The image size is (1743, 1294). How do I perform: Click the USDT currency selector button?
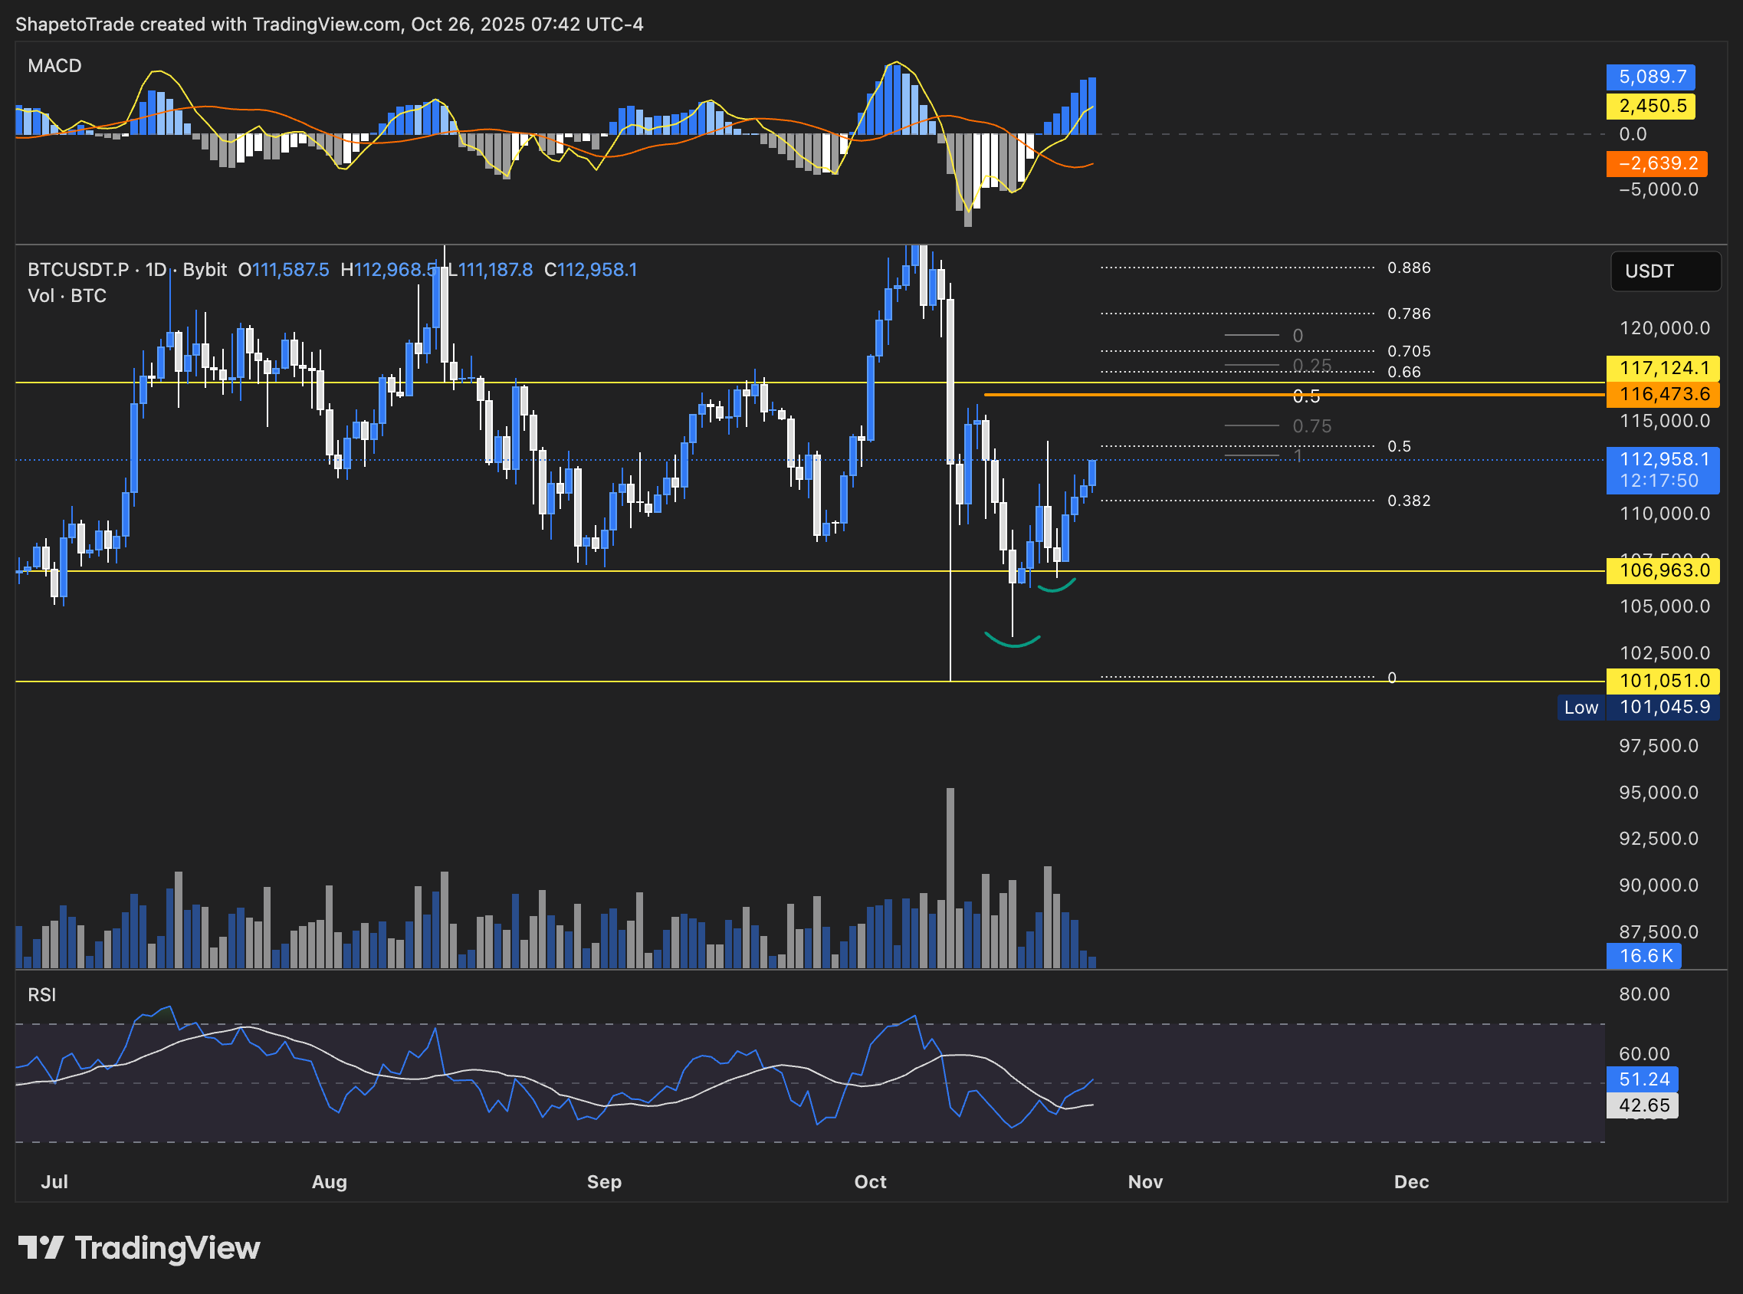[1665, 271]
